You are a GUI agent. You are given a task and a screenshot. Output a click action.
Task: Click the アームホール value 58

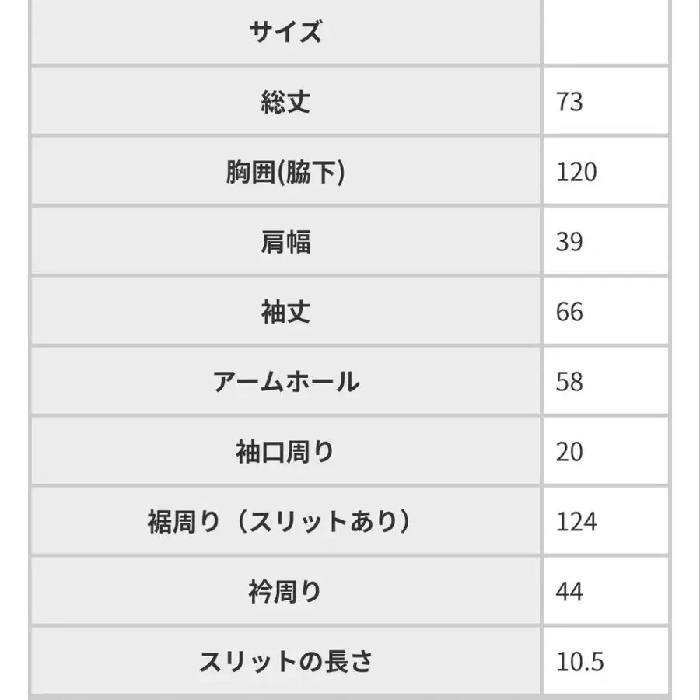pyautogui.click(x=570, y=382)
